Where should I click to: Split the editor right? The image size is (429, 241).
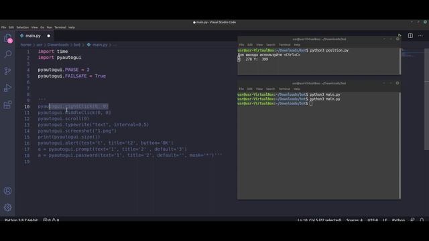pyautogui.click(x=410, y=35)
